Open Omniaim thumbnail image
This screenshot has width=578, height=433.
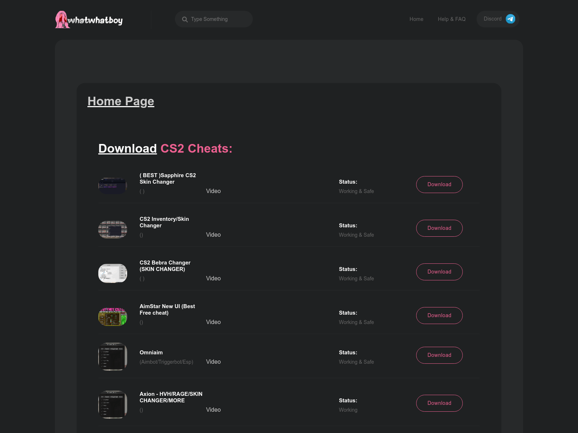[x=113, y=357]
